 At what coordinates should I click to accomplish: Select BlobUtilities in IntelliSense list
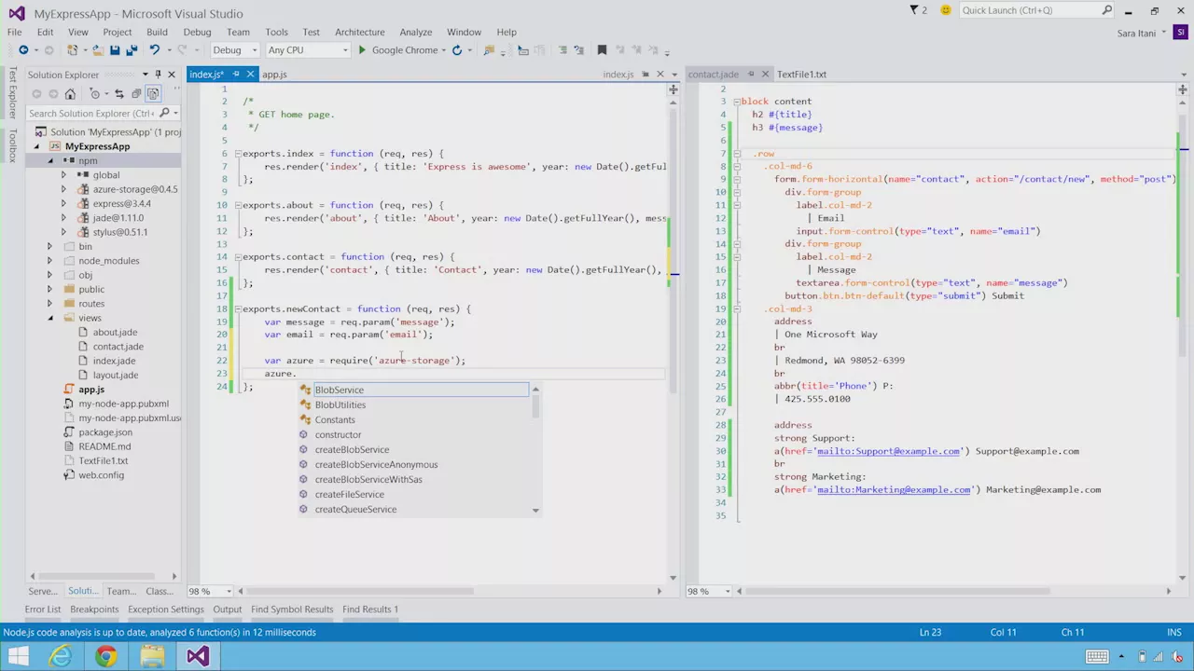[340, 405]
